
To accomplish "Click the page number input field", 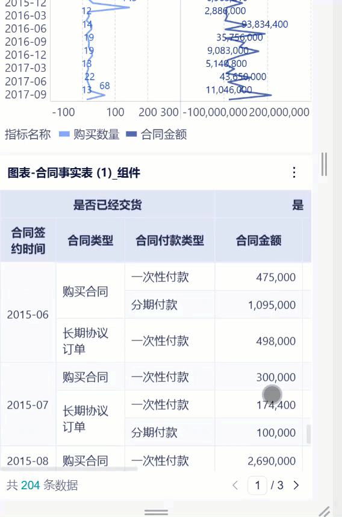I will tap(257, 485).
